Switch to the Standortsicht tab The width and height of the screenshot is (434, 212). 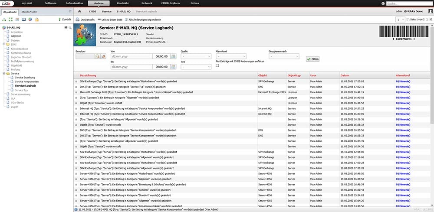[x=29, y=12]
